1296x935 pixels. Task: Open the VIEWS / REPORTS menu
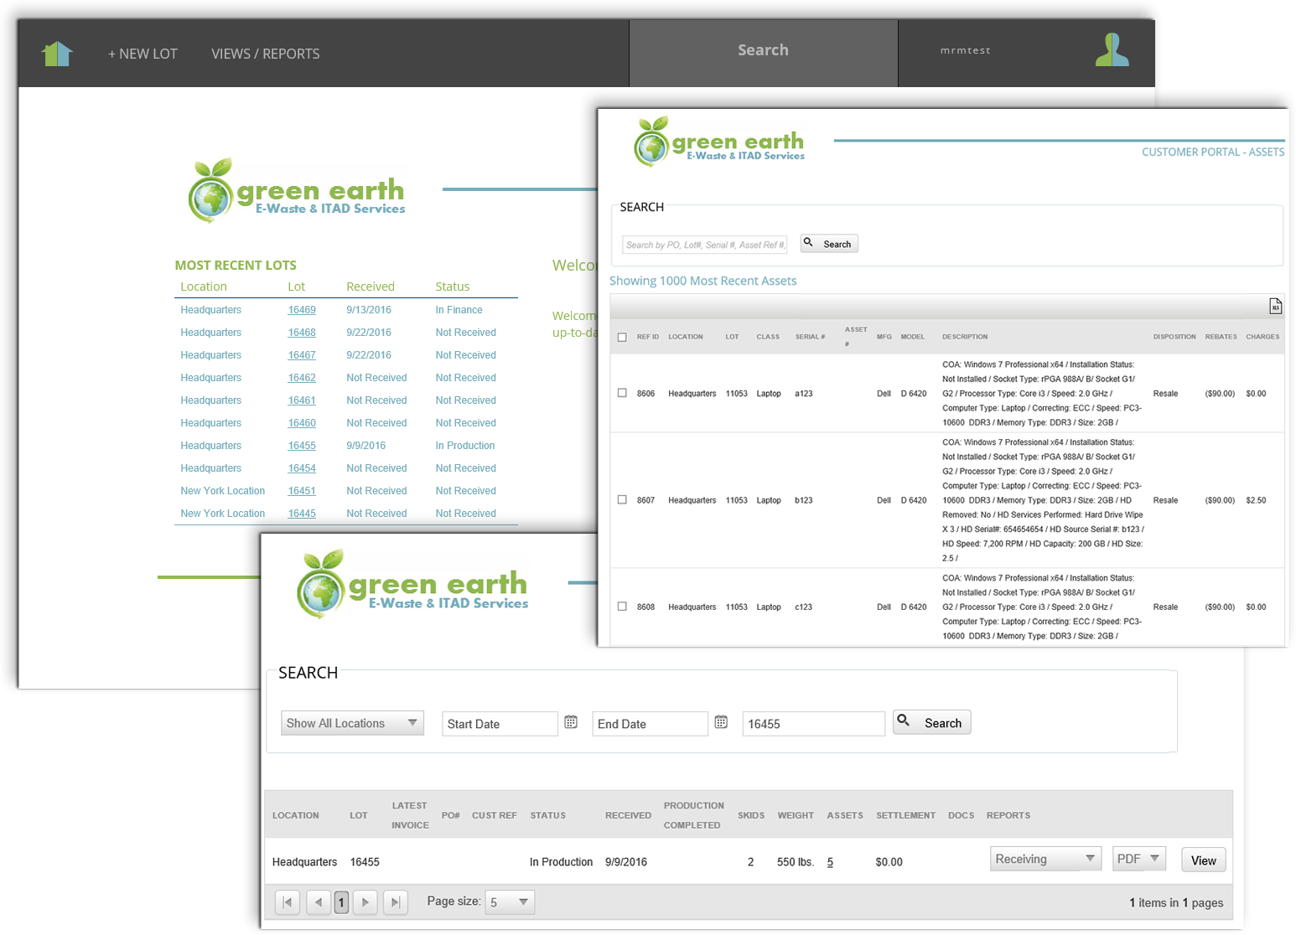(x=265, y=54)
